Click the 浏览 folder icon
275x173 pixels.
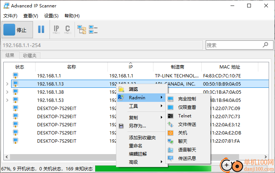[121, 89]
